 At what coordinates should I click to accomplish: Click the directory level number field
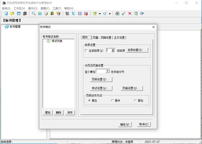tap(109, 50)
